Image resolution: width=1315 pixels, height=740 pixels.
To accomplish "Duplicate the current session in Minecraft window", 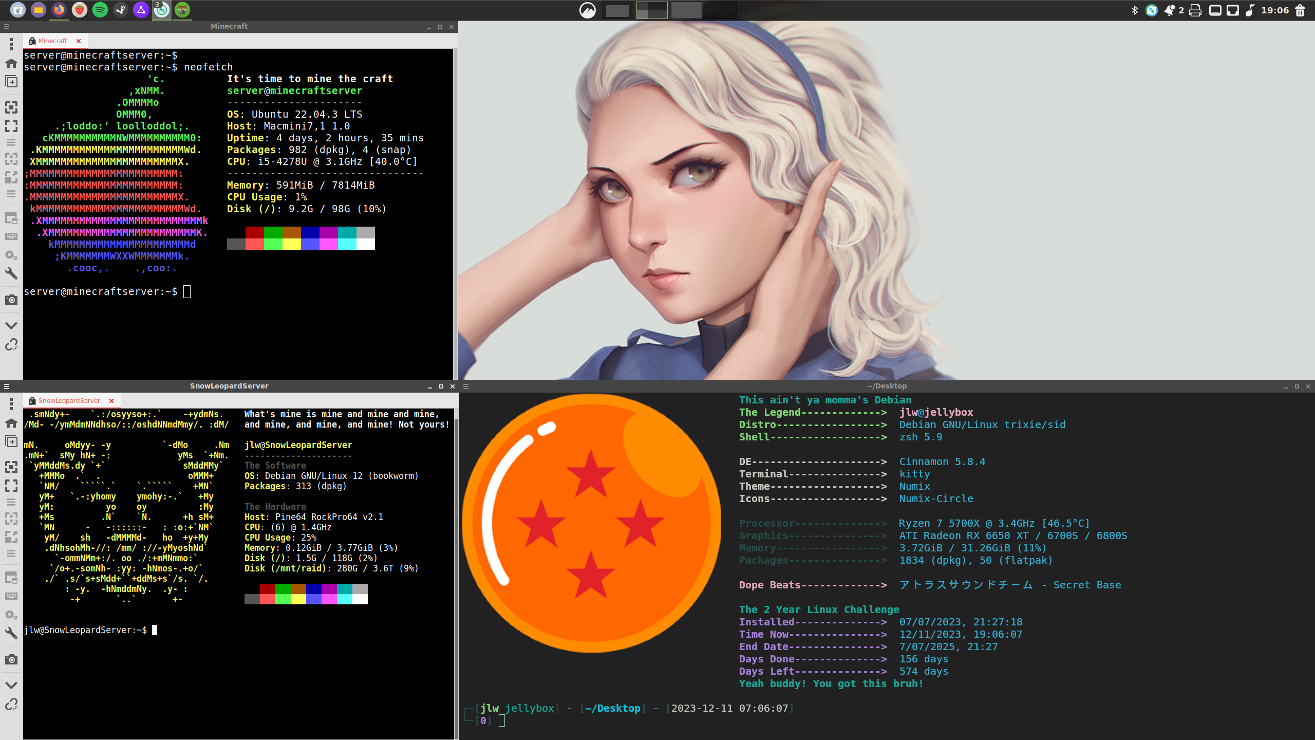I will tap(11, 82).
